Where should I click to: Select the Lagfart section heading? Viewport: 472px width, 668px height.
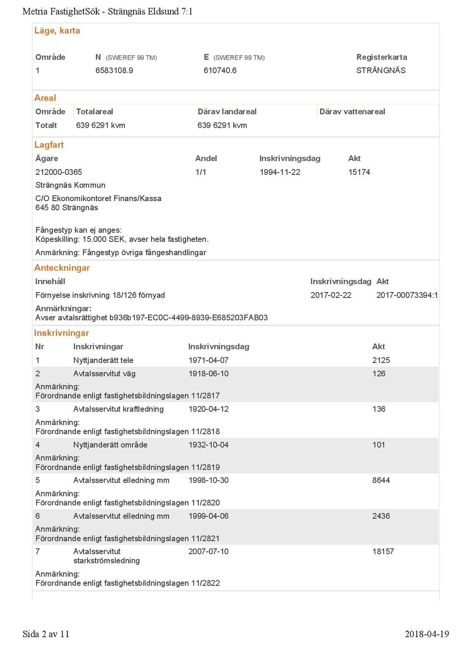(x=49, y=145)
